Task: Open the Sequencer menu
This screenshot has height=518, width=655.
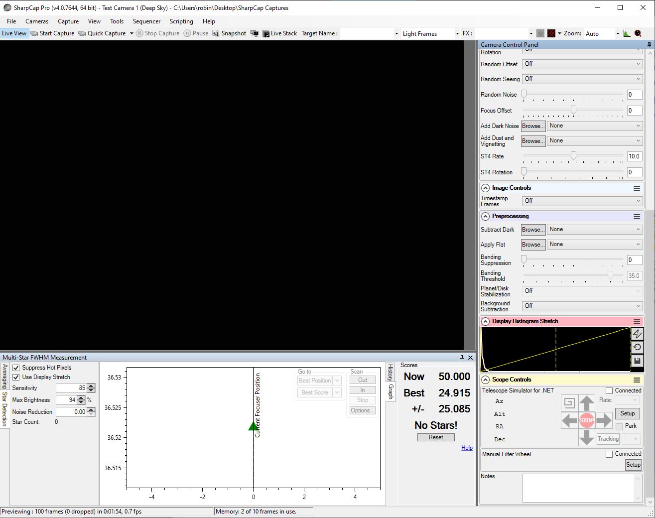Action: 146,21
